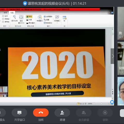Click the next-slide double arrow button
Image resolution: width=124 pixels, height=124 pixels.
[112, 94]
